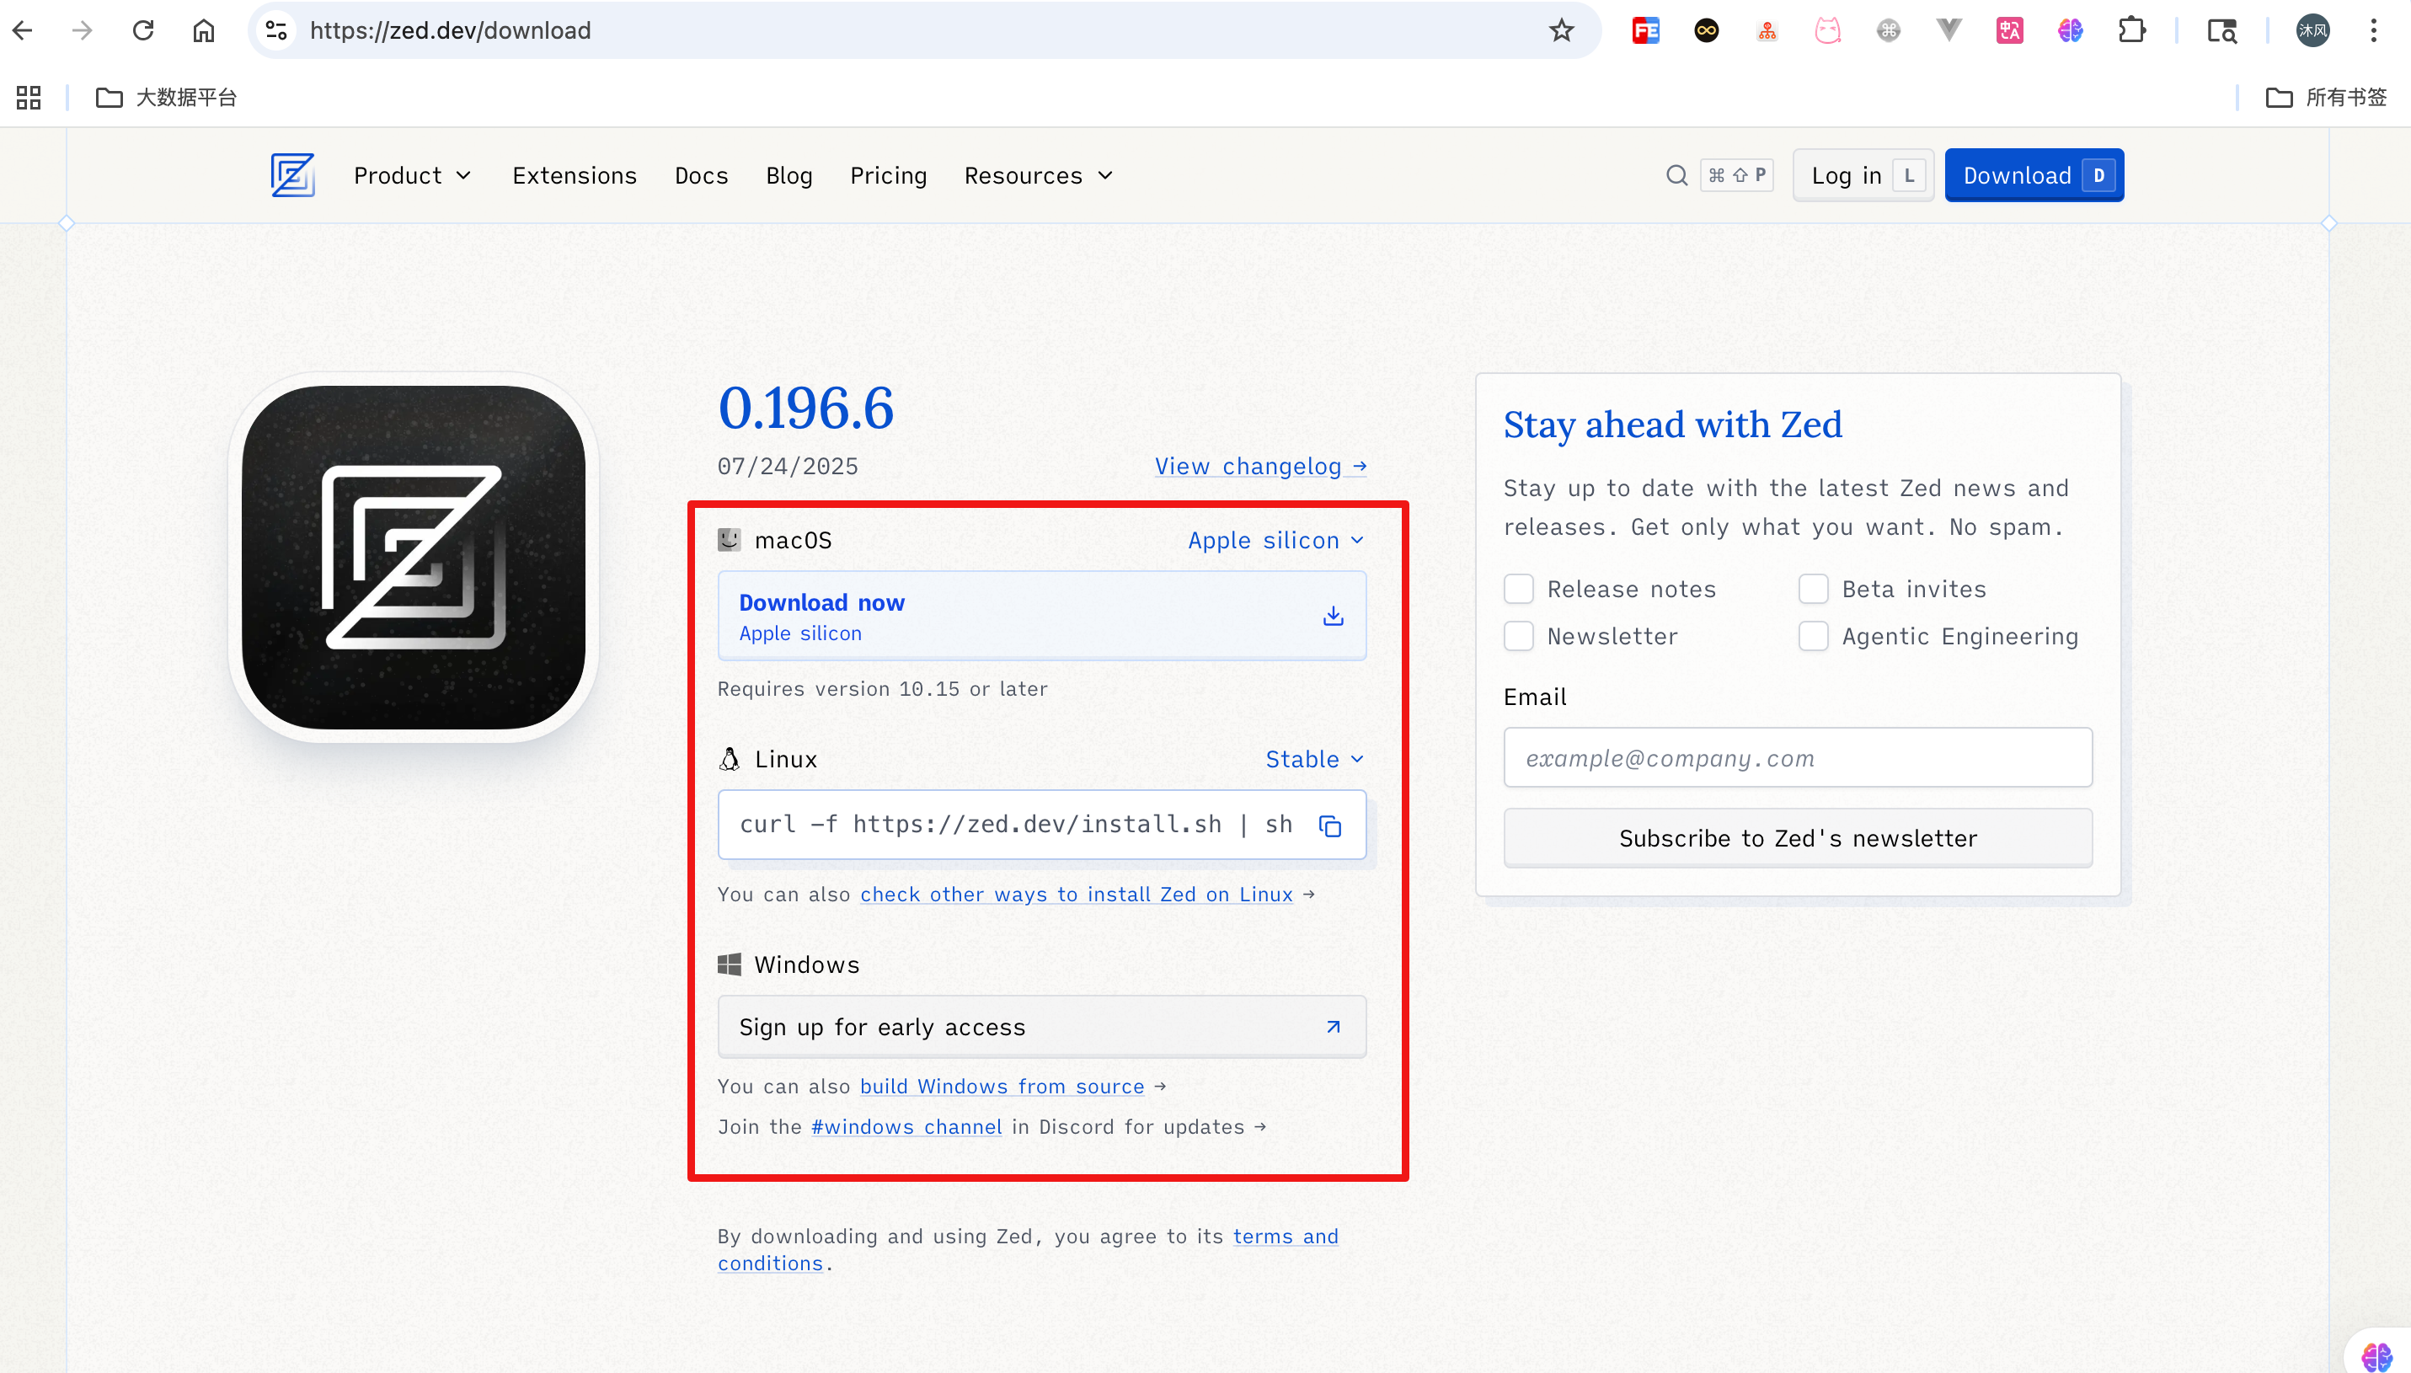Click Sign up for early access
The width and height of the screenshot is (2411, 1373).
coord(1041,1027)
